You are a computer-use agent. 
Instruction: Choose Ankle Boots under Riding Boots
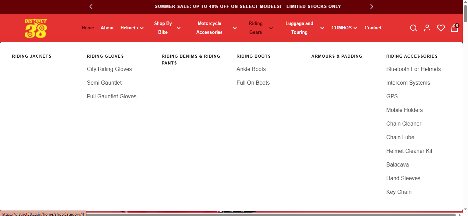[251, 69]
